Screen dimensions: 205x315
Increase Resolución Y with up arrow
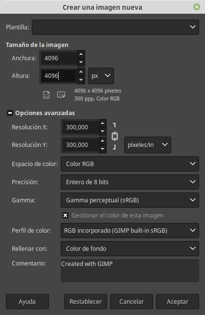(103, 141)
